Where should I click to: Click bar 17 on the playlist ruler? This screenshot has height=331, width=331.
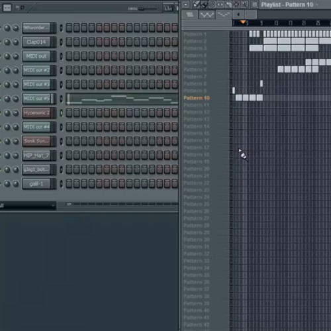pyautogui.click(x=290, y=23)
